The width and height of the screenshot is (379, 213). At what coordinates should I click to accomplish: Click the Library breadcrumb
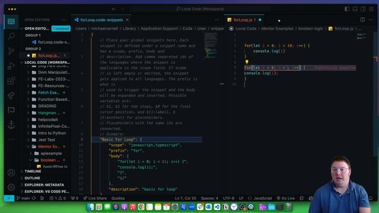(129, 28)
